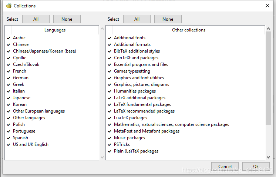This screenshot has height=177, width=276.
Task: Select All other collections button
Action: [x=137, y=19]
